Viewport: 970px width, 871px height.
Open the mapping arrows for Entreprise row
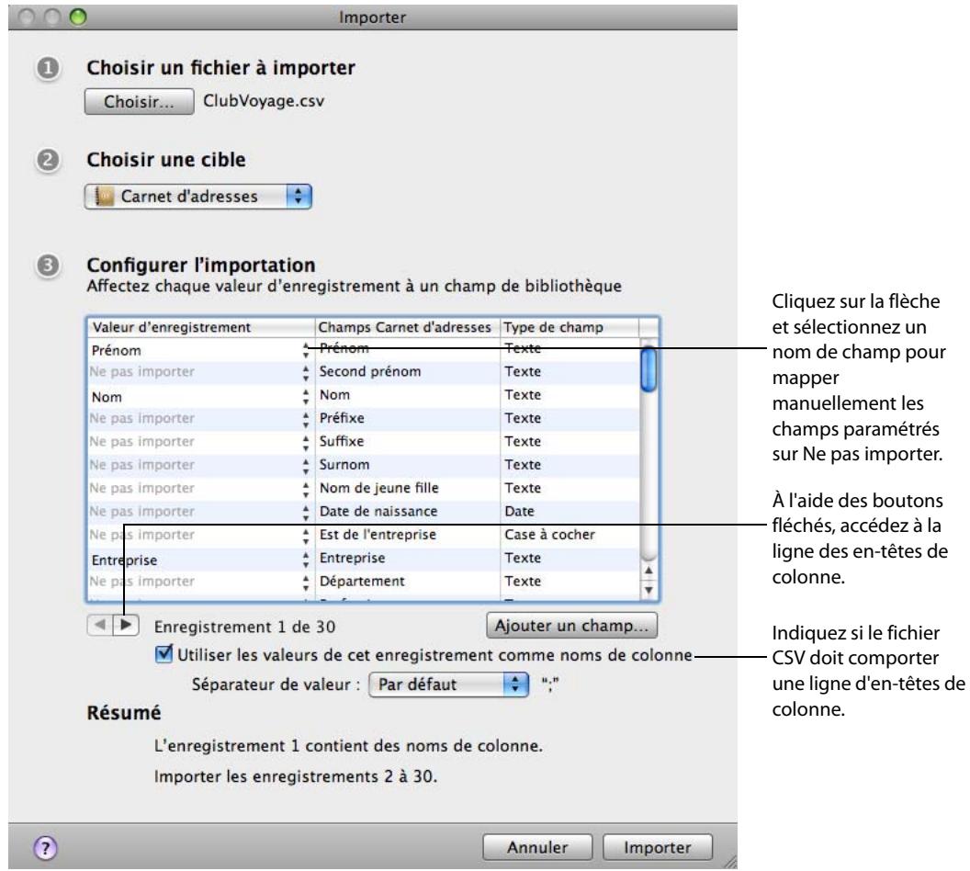[x=306, y=560]
